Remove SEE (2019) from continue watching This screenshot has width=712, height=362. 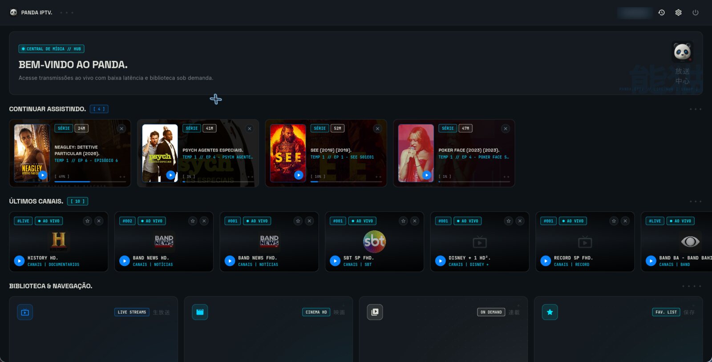(x=377, y=129)
